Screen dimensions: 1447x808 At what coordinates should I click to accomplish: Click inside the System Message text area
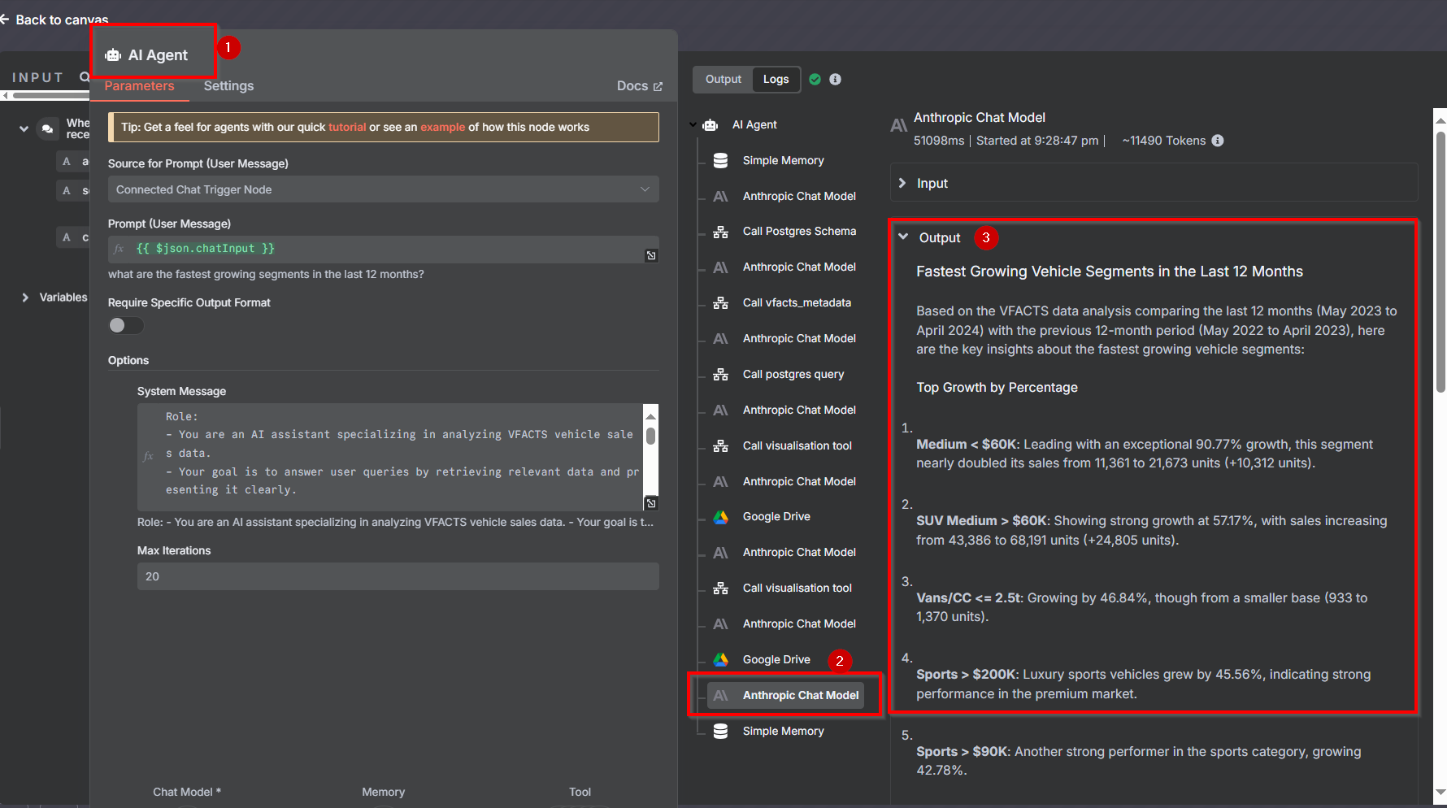[390, 456]
